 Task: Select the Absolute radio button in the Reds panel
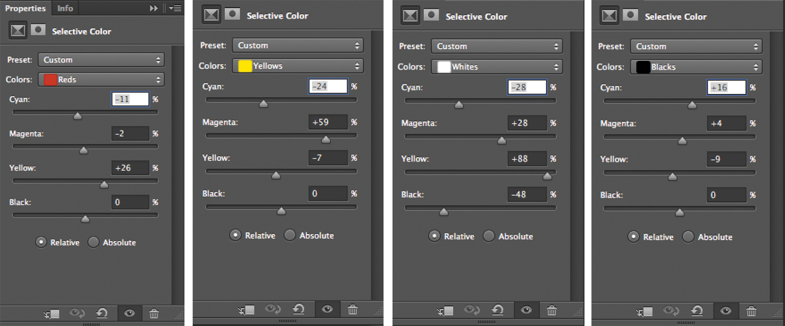tap(93, 242)
